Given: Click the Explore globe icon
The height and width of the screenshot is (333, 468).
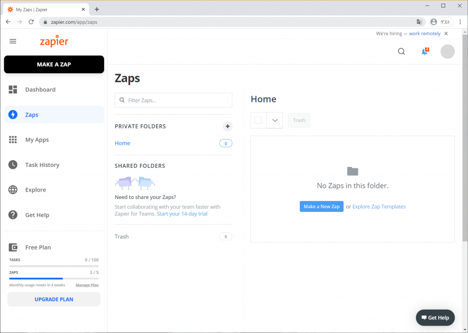Looking at the screenshot, I should coord(13,190).
